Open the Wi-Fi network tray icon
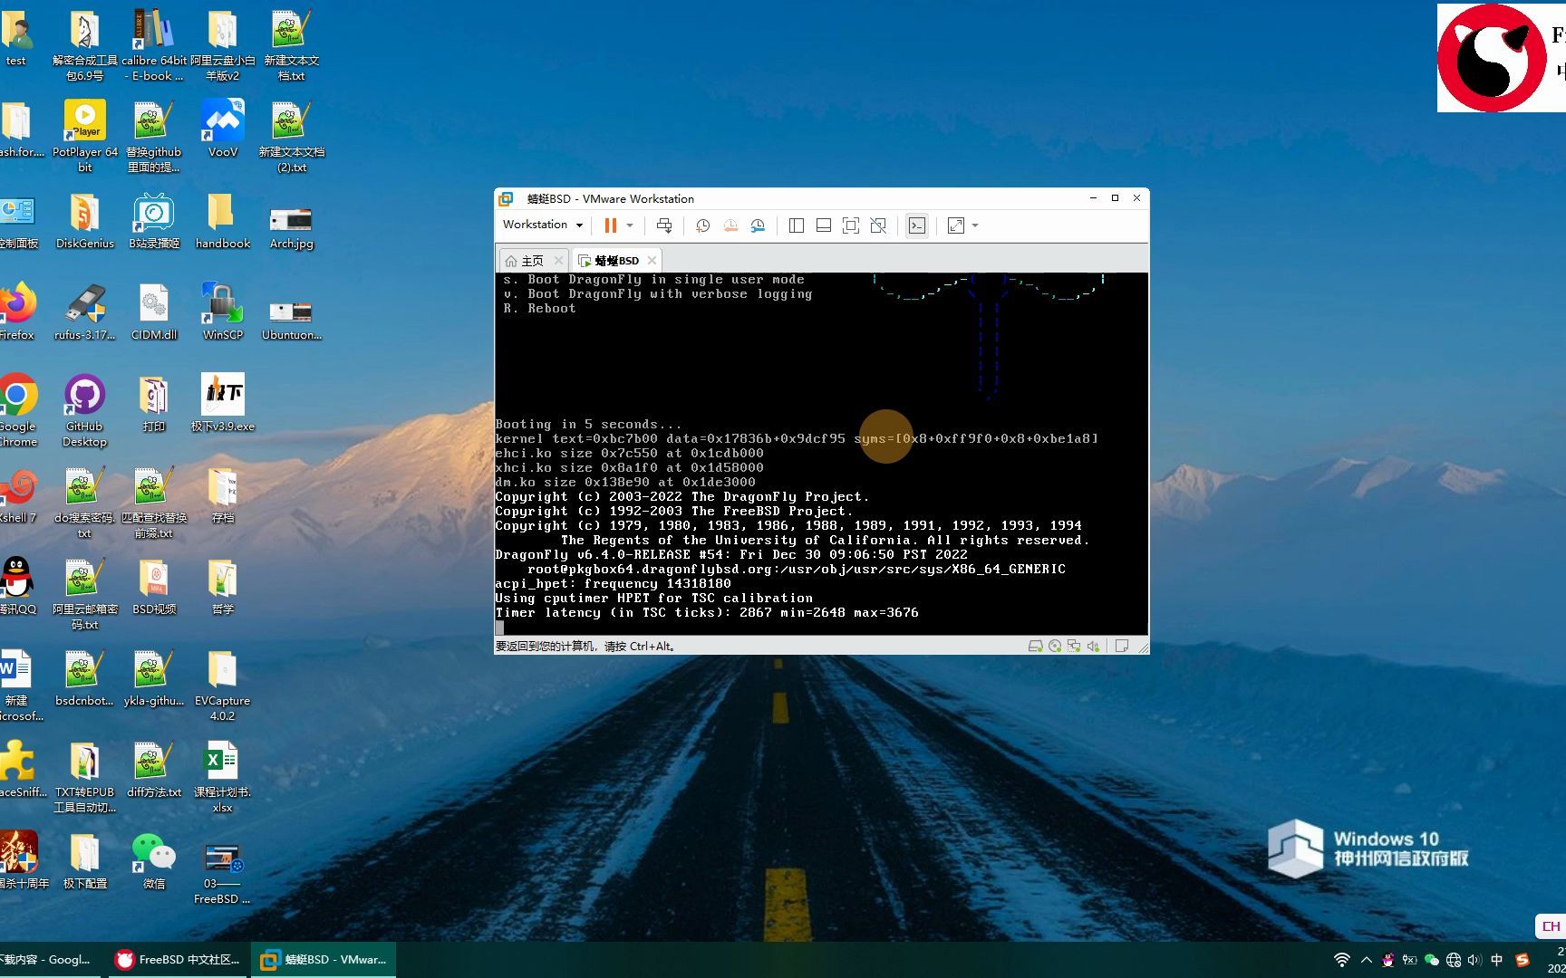Image resolution: width=1566 pixels, height=978 pixels. pos(1342,960)
